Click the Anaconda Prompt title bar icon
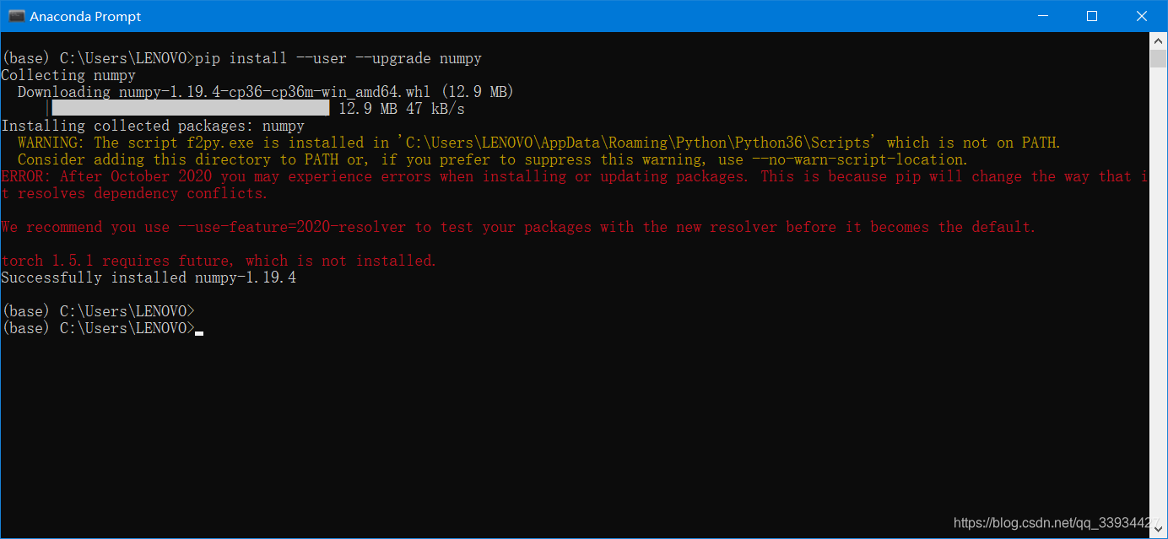 pos(15,15)
